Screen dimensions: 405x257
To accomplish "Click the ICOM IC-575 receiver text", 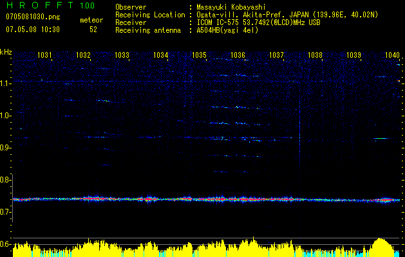I will tap(258, 22).
